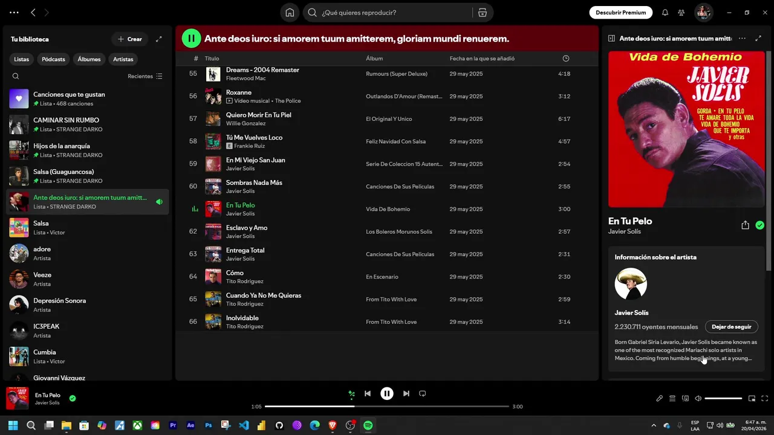The height and width of the screenshot is (435, 774).
Task: Open album Rumours (Super Deluxe)
Action: point(397,74)
